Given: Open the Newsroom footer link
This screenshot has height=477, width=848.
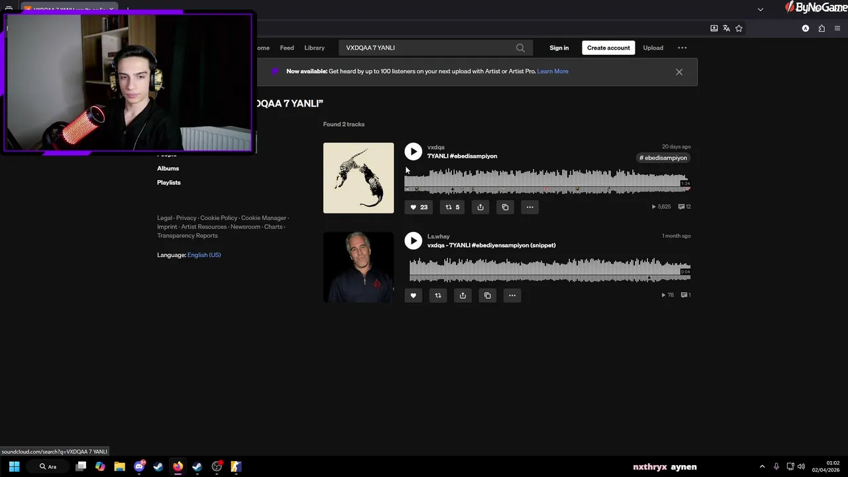Looking at the screenshot, I should (245, 227).
